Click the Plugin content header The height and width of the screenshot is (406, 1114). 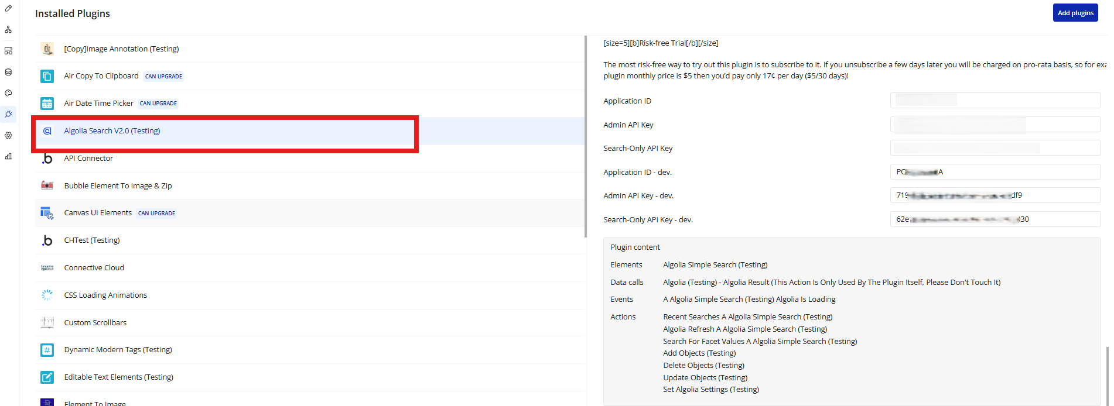[635, 247]
